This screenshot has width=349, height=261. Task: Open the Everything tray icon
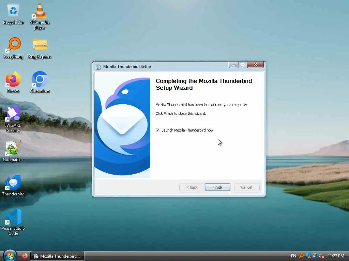point(301,256)
